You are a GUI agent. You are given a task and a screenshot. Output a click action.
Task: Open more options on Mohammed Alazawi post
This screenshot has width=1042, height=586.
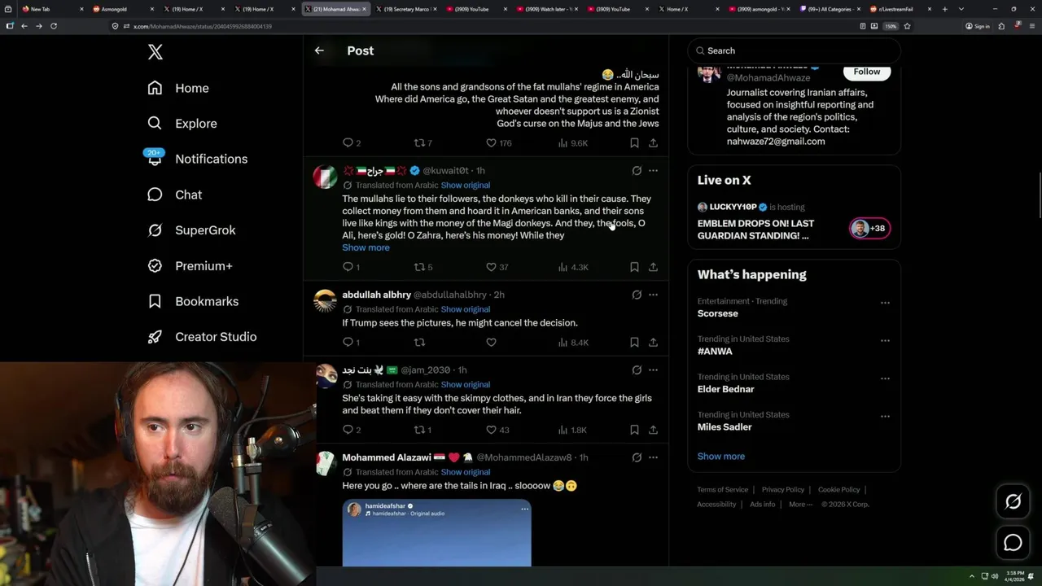[653, 457]
